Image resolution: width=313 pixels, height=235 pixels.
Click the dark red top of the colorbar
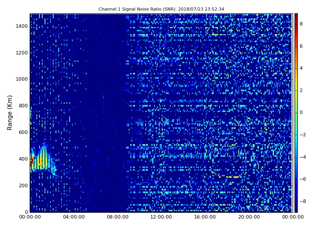coord(296,17)
